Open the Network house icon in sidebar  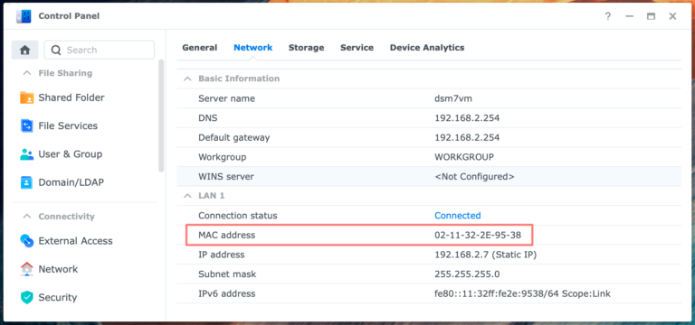(x=26, y=269)
